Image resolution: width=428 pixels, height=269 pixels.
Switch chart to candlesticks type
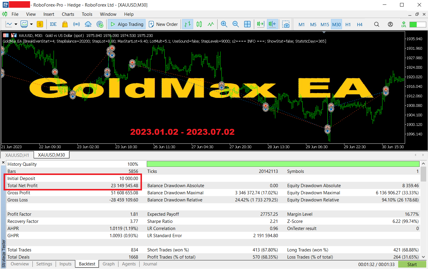coord(199,24)
